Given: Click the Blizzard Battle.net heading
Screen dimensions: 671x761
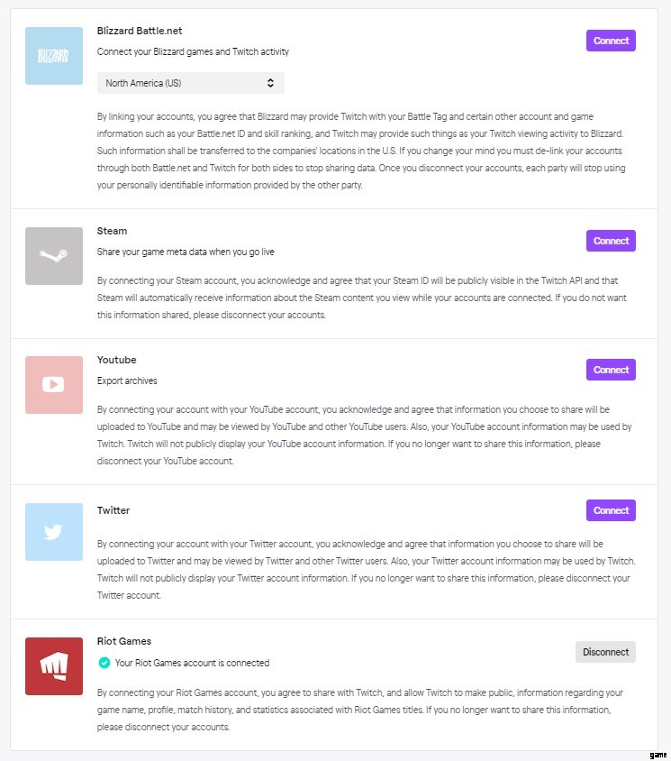Looking at the screenshot, I should 140,31.
